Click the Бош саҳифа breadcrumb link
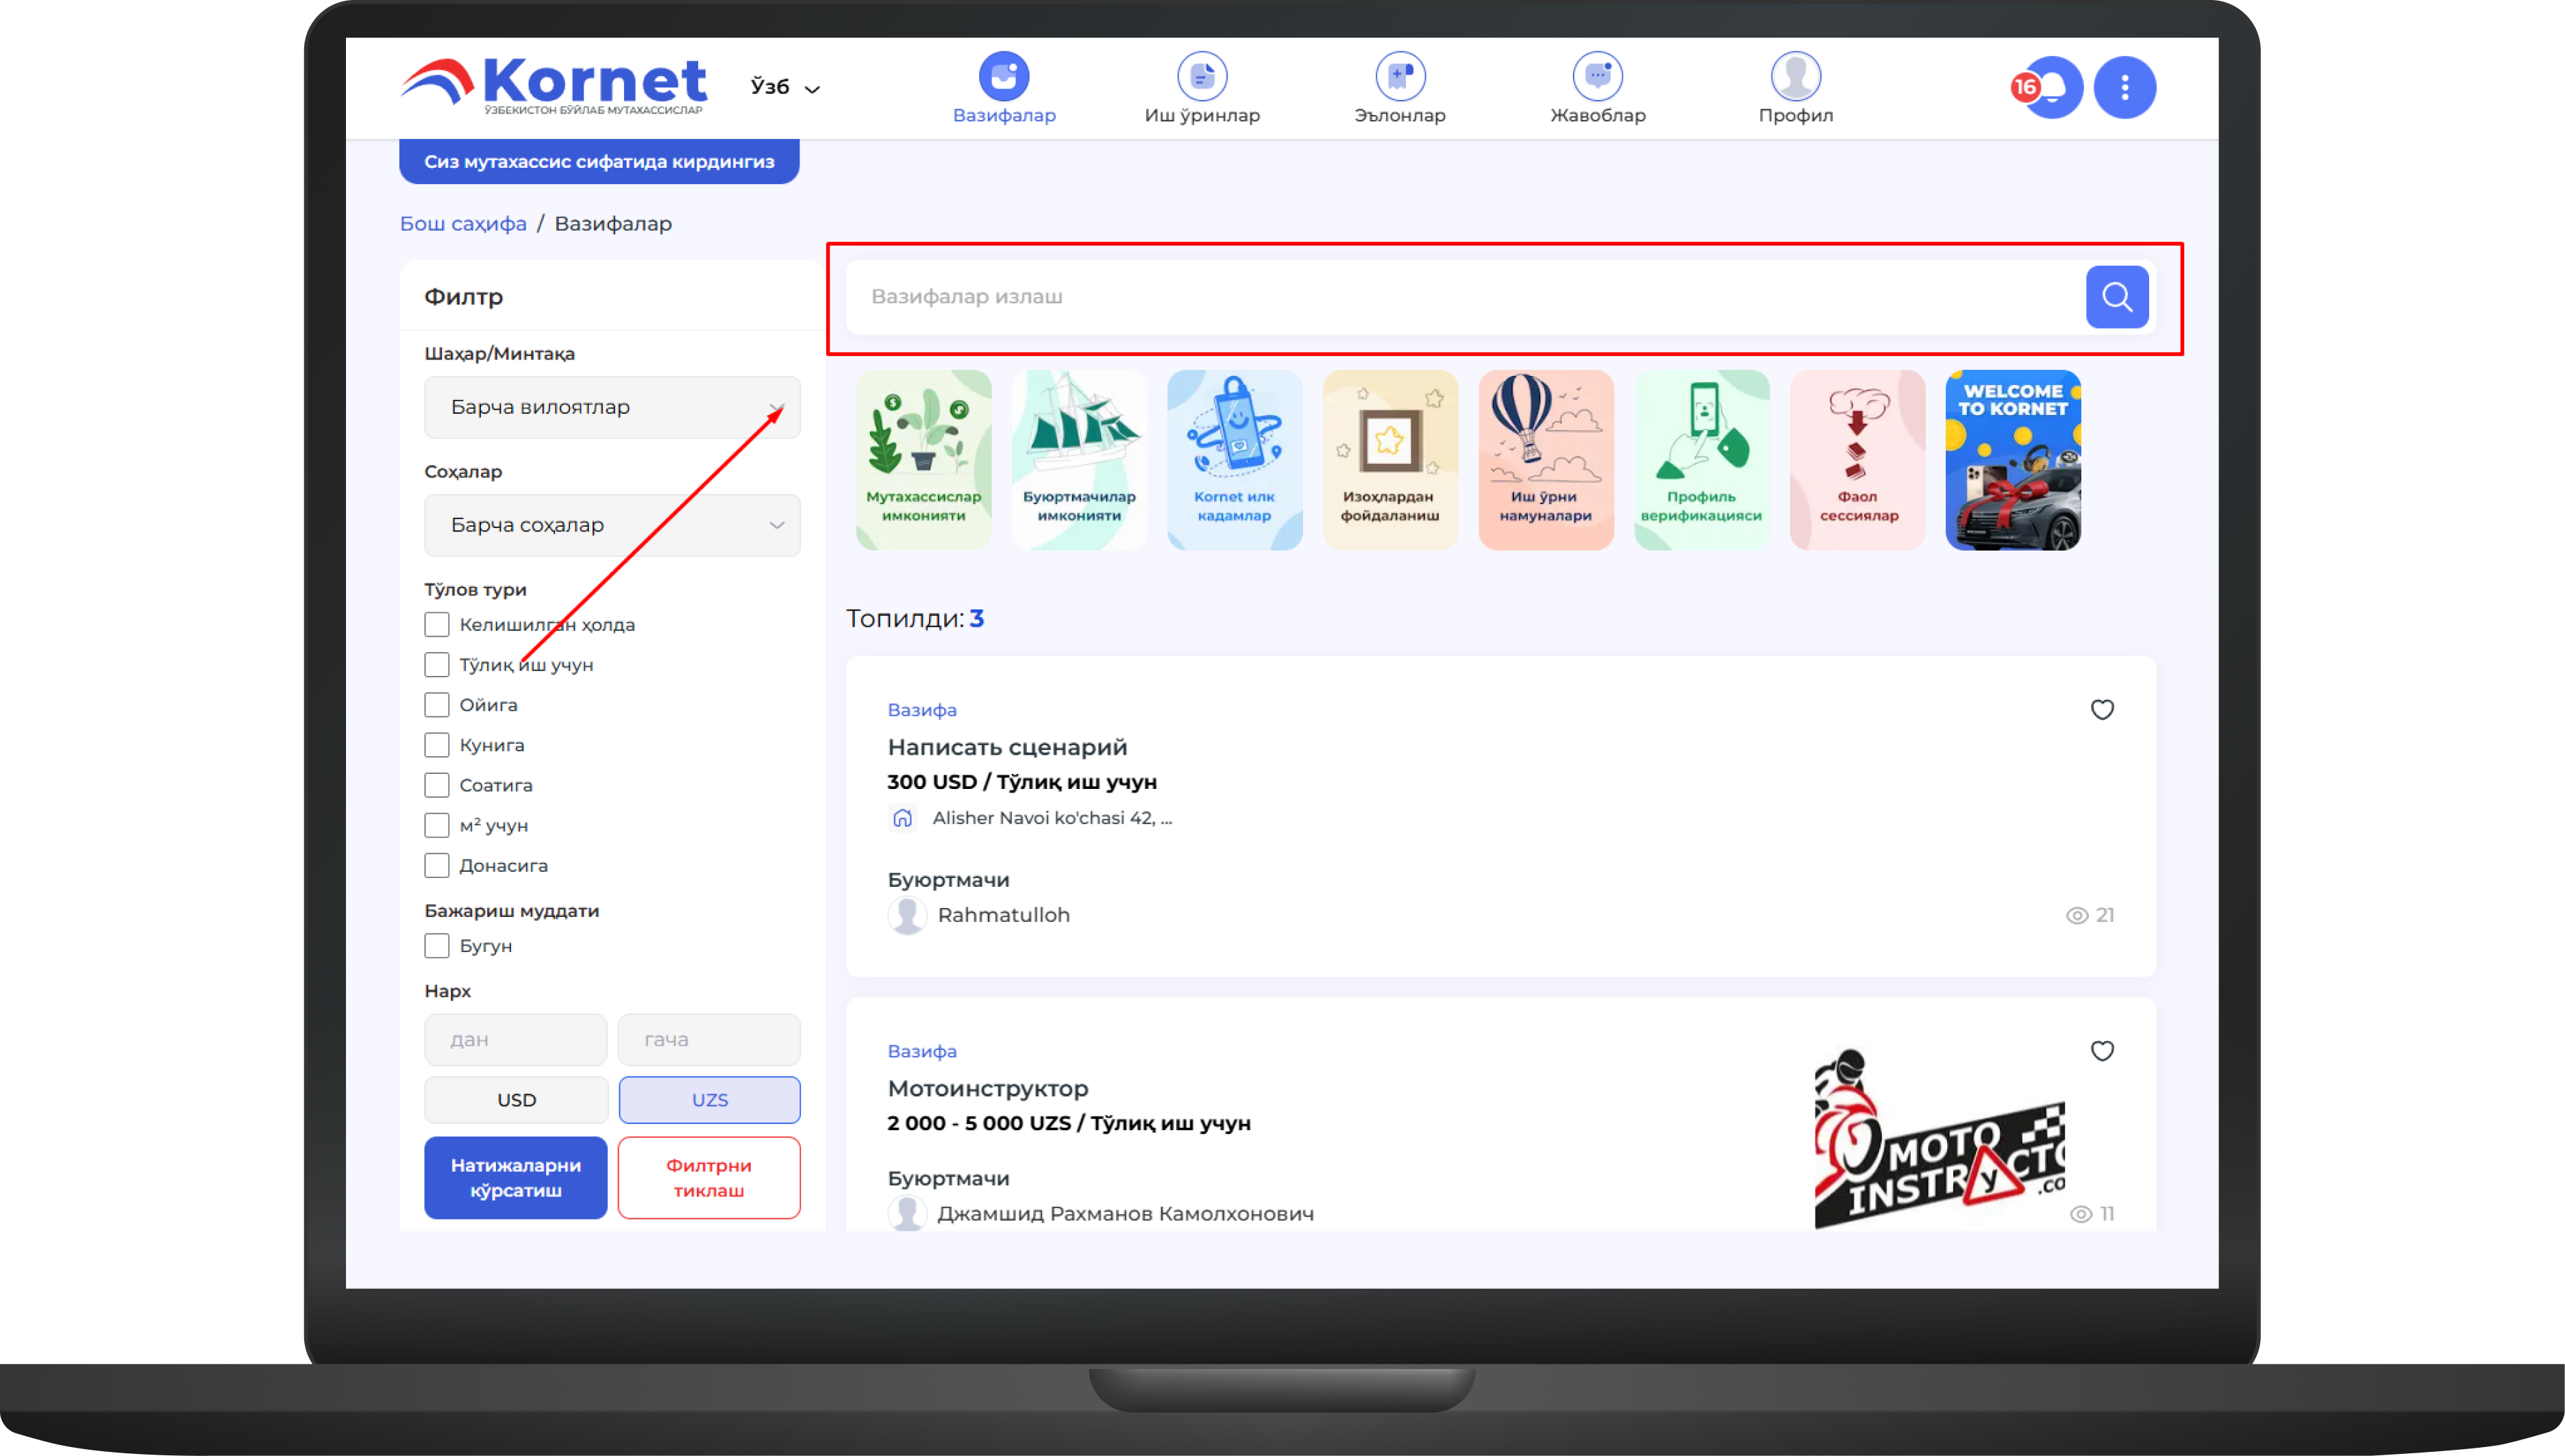Viewport: 2565px width, 1456px height. [462, 224]
